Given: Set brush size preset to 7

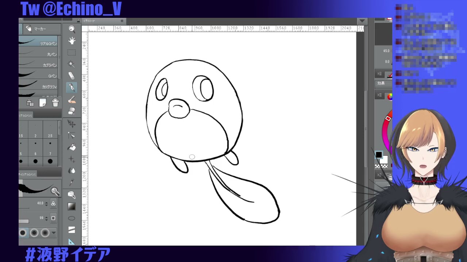Looking at the screenshot, I should [x=50, y=148].
